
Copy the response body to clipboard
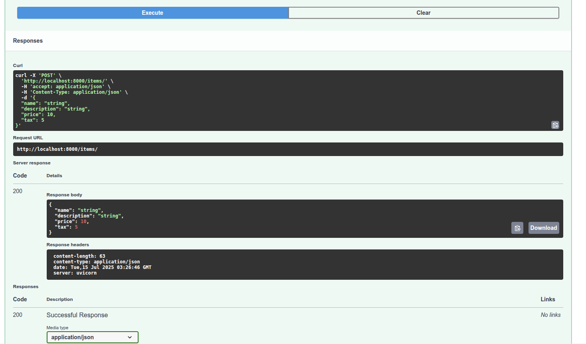click(517, 228)
